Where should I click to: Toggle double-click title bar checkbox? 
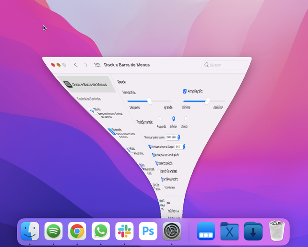coord(150,146)
